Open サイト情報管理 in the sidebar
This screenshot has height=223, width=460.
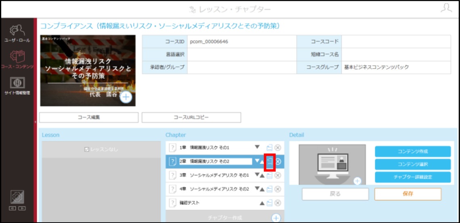click(x=17, y=86)
